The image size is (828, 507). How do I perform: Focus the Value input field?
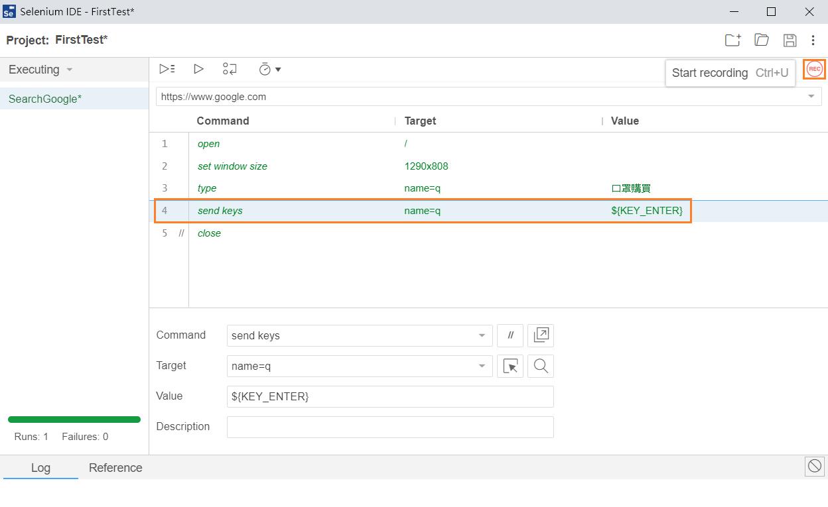pyautogui.click(x=390, y=396)
